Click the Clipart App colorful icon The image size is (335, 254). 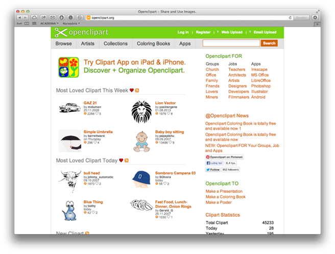68,67
